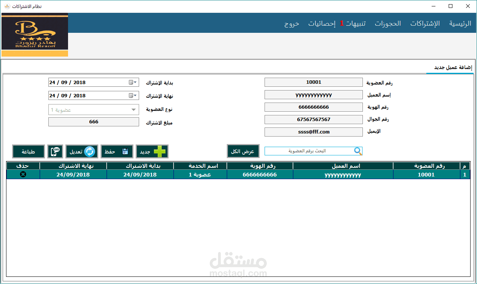Open the بداية الإشتراك date picker dropdown
Viewport: 477px width, 284px height.
[135, 82]
